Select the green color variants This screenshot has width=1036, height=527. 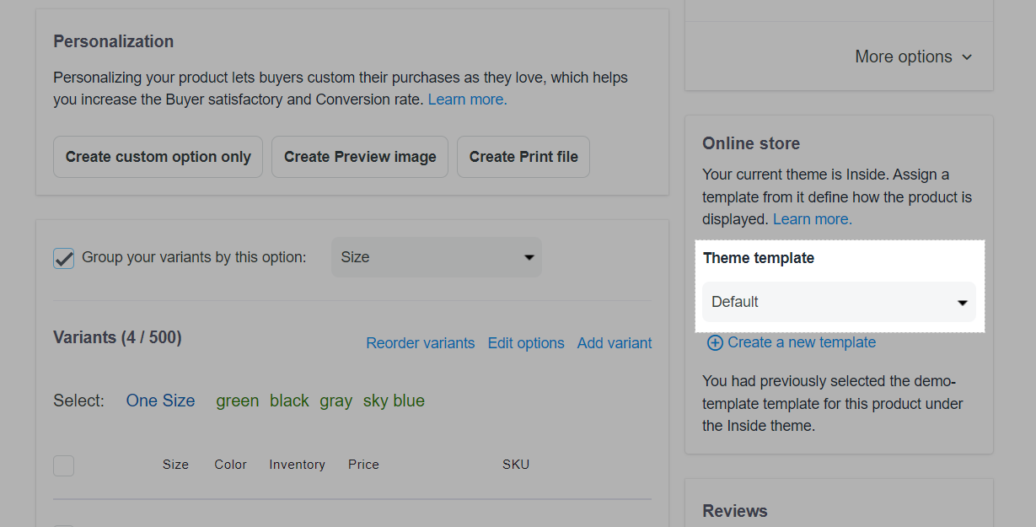coord(237,401)
